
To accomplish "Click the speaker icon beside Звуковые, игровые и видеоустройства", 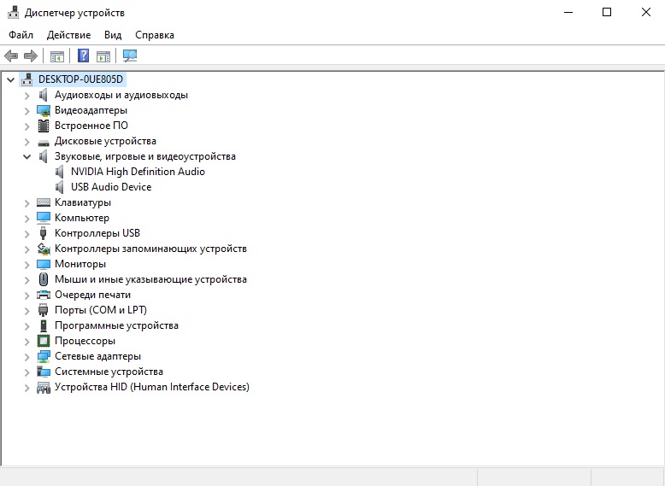I will pyautogui.click(x=44, y=156).
